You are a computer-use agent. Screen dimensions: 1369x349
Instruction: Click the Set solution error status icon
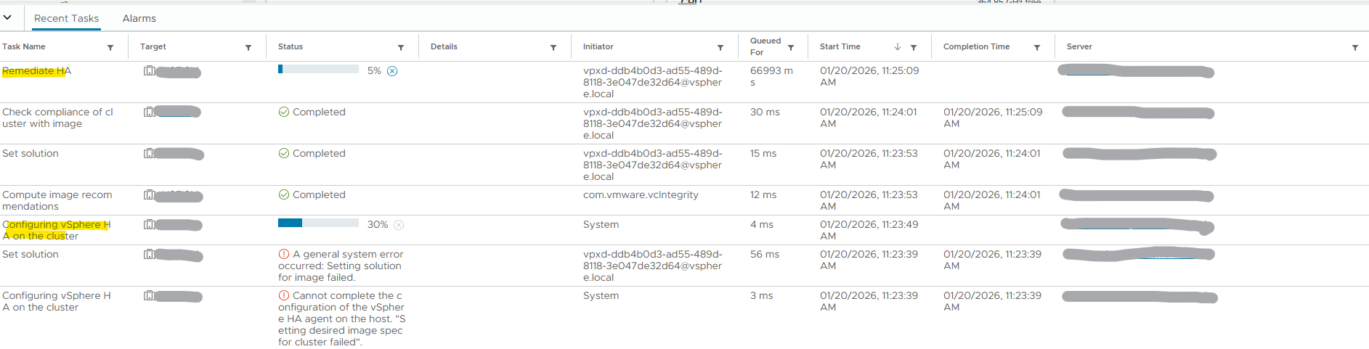(x=284, y=255)
